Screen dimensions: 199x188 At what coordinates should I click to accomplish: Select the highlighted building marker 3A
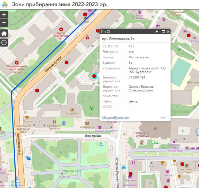coord(94,76)
